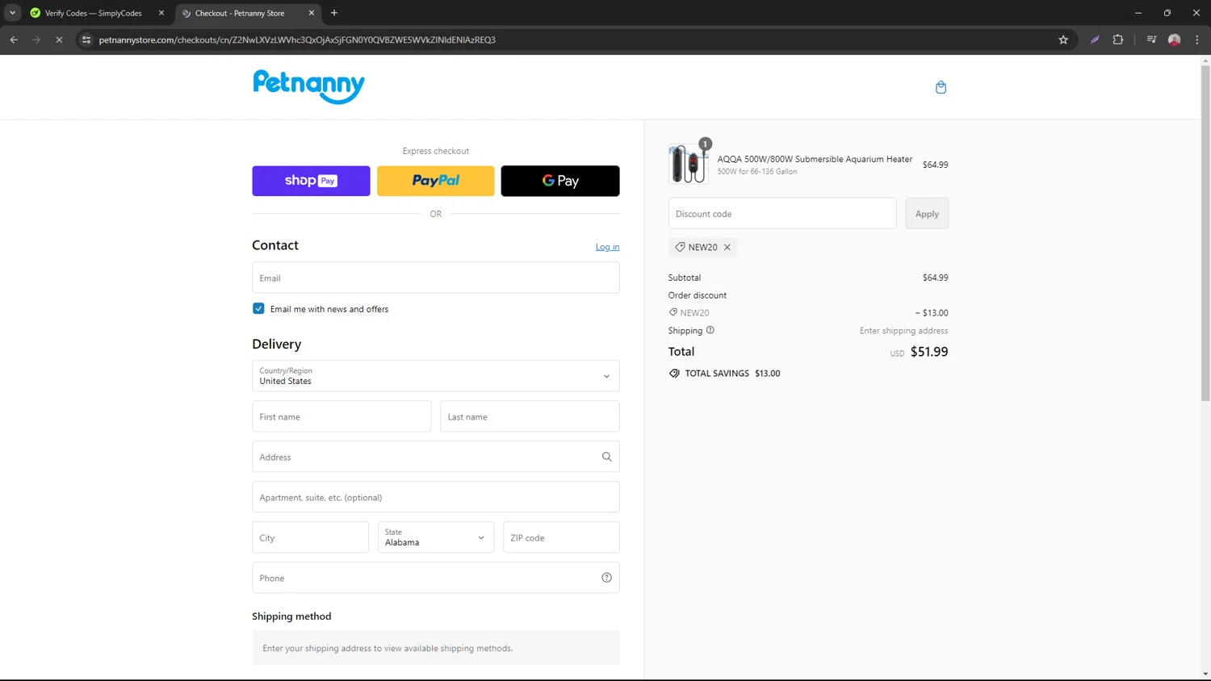The image size is (1211, 681).
Task: Click the forward navigation arrow
Action: 36,40
